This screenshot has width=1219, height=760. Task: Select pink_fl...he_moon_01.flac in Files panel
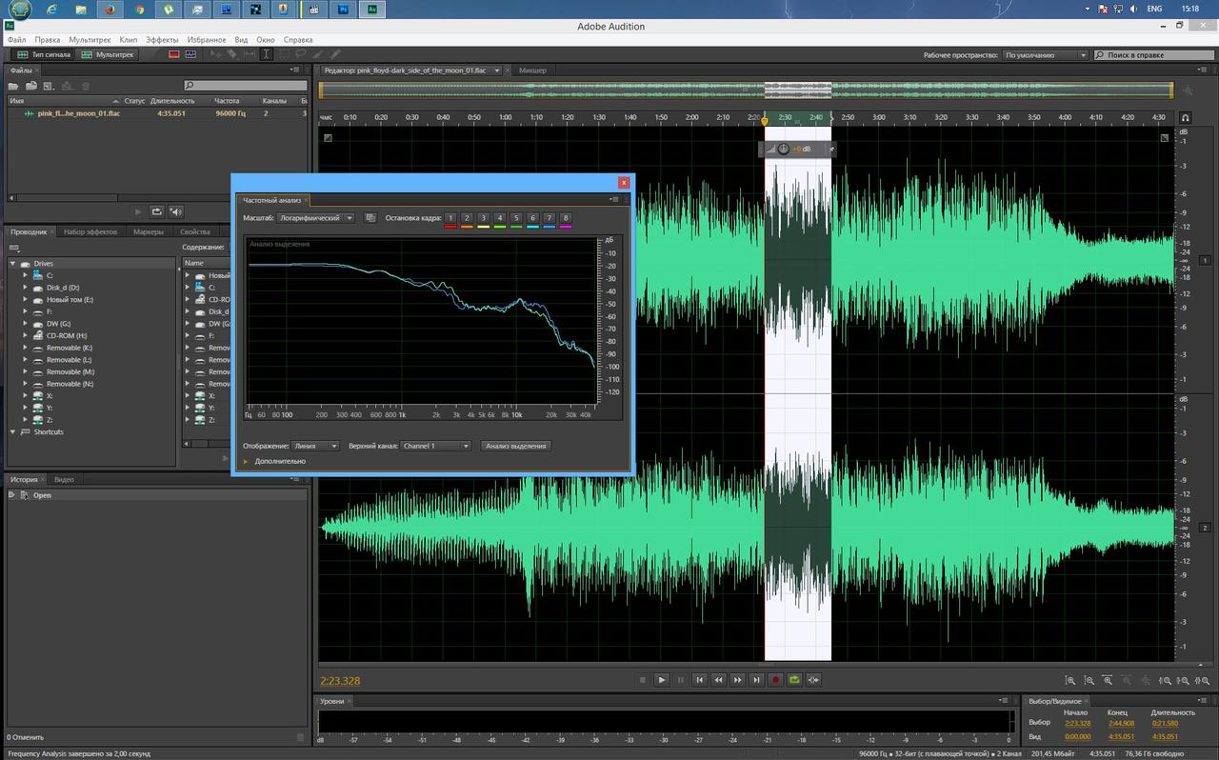79,113
